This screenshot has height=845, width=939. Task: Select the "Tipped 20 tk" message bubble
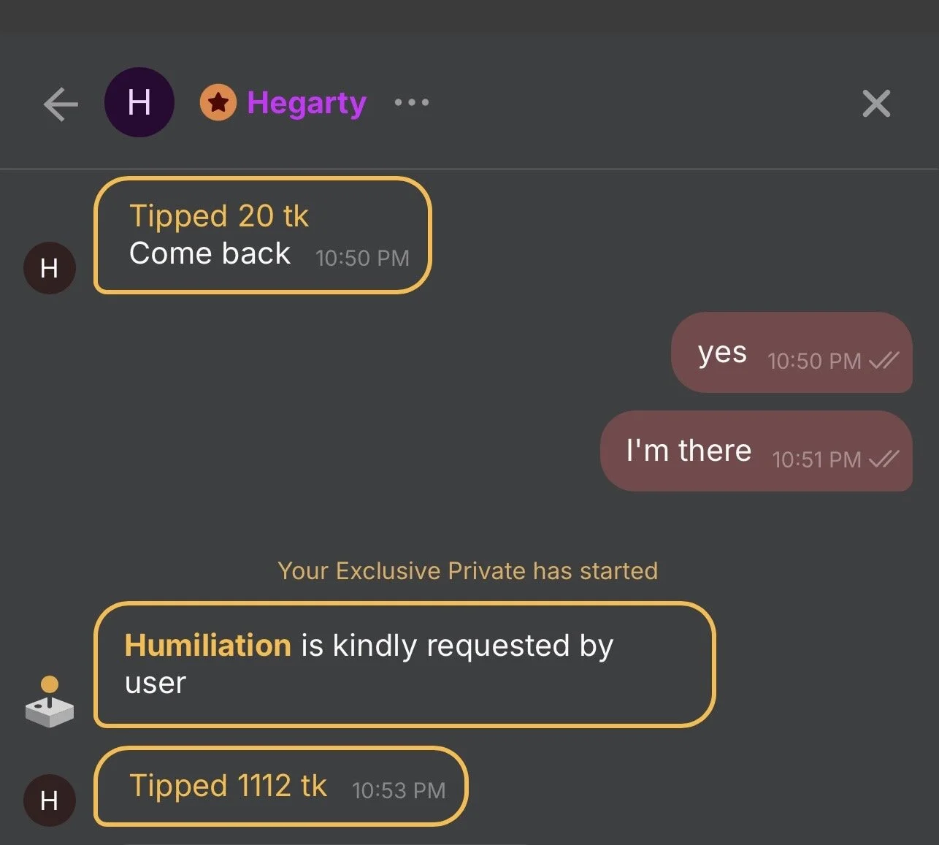click(262, 235)
